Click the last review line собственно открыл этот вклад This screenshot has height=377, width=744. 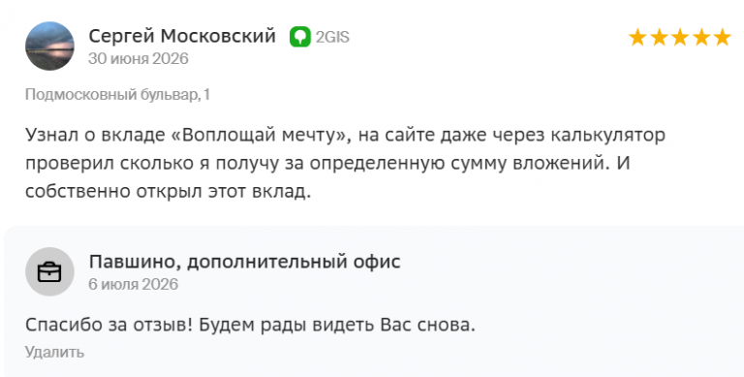168,191
